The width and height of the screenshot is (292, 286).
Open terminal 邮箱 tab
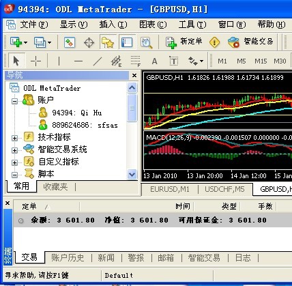[x=166, y=258]
